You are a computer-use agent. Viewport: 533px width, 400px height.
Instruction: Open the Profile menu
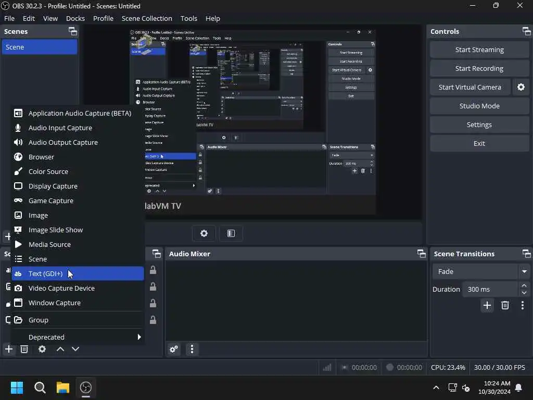(104, 18)
